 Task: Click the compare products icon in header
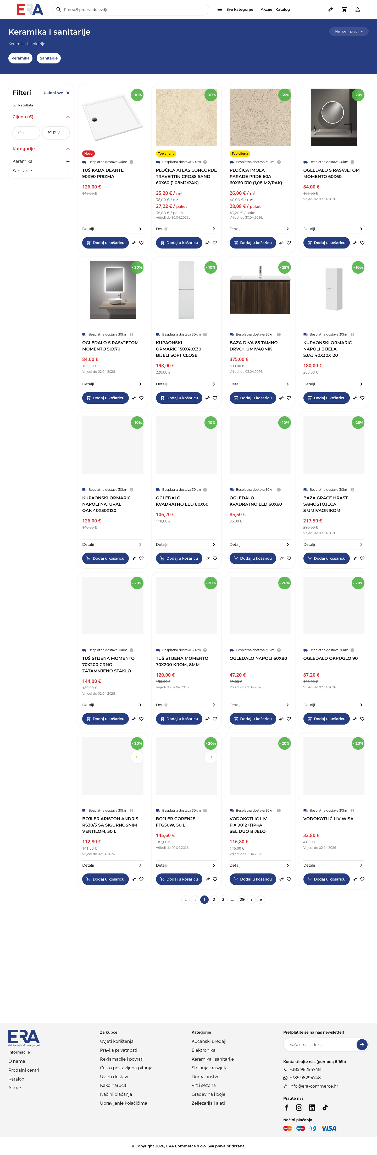coord(330,9)
